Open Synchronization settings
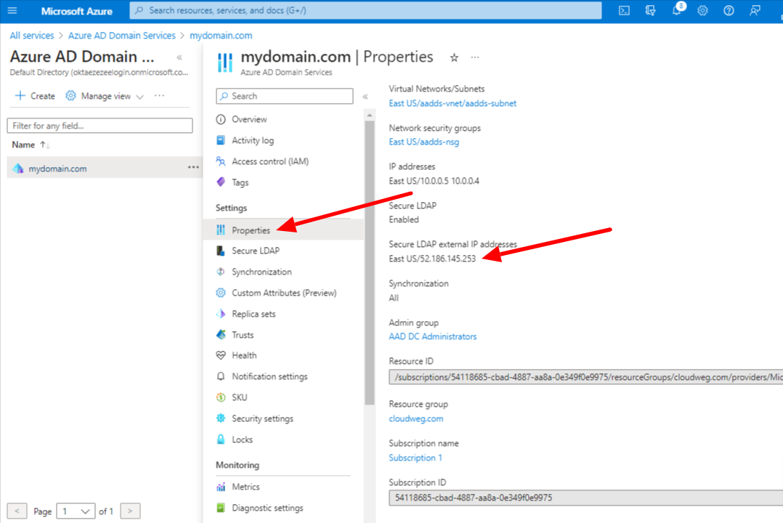 [x=261, y=272]
